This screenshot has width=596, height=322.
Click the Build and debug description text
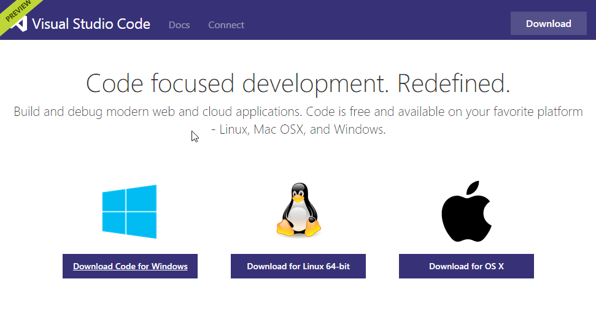(x=298, y=120)
